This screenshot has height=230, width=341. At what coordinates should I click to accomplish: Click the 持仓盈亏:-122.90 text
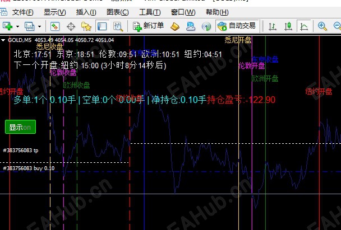tap(241, 100)
